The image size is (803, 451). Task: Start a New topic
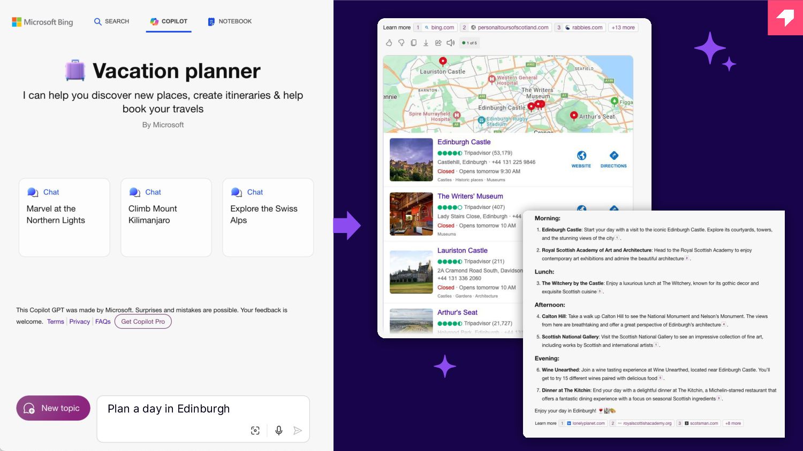53,408
